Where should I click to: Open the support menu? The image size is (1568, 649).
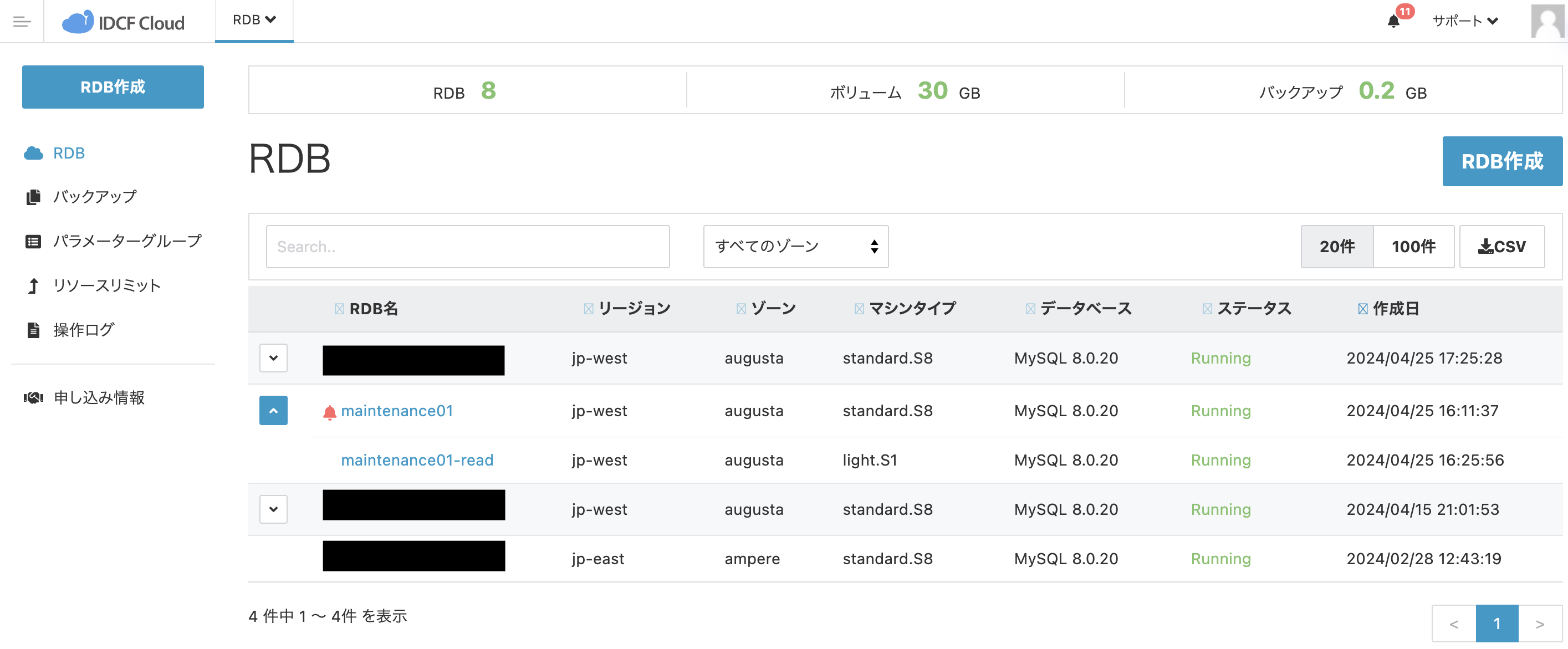tap(1464, 22)
